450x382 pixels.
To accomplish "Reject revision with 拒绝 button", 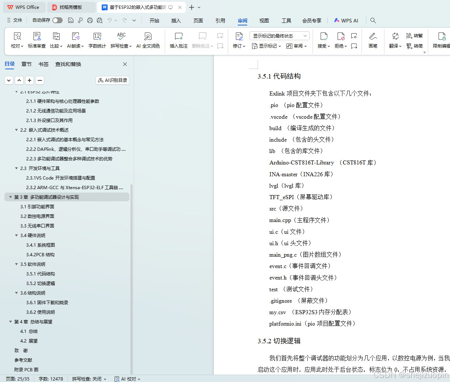I will (x=339, y=40).
